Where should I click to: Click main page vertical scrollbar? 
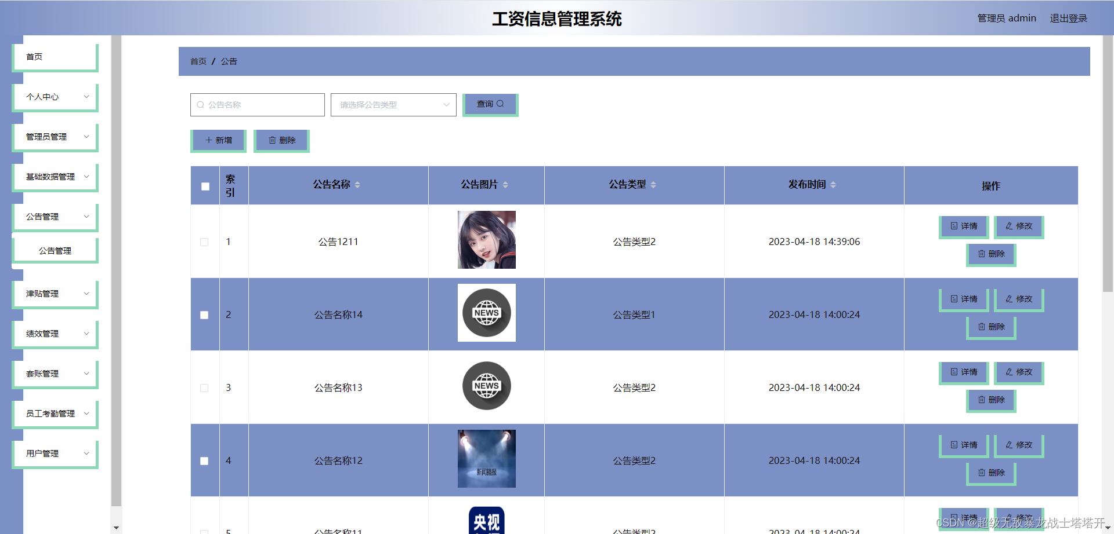[x=1108, y=163]
